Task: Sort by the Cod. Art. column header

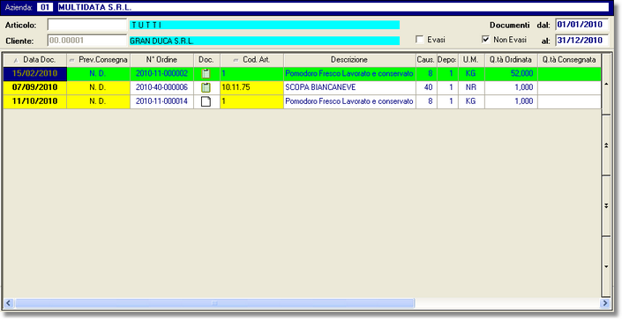Action: [252, 60]
